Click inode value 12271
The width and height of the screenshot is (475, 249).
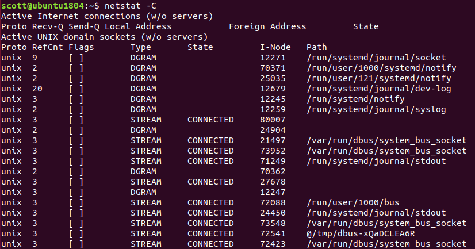(x=273, y=58)
